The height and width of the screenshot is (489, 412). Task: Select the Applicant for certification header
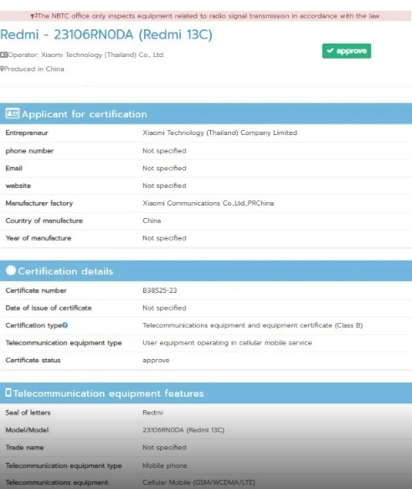pos(206,114)
